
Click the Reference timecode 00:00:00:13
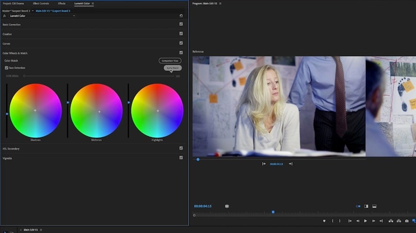pos(277,164)
